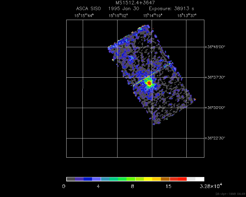Click the colorbar value label 8
Viewport: 246px width, 197px height.
[133, 186]
